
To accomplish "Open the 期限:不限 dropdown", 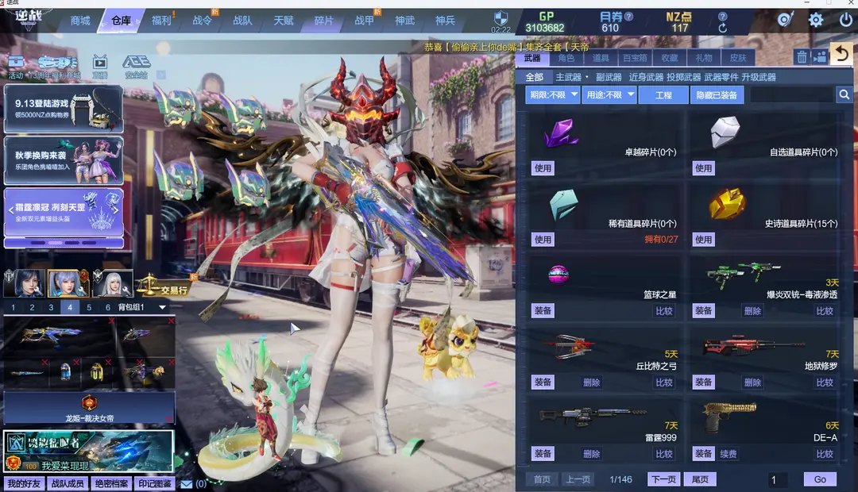I will pyautogui.click(x=553, y=95).
